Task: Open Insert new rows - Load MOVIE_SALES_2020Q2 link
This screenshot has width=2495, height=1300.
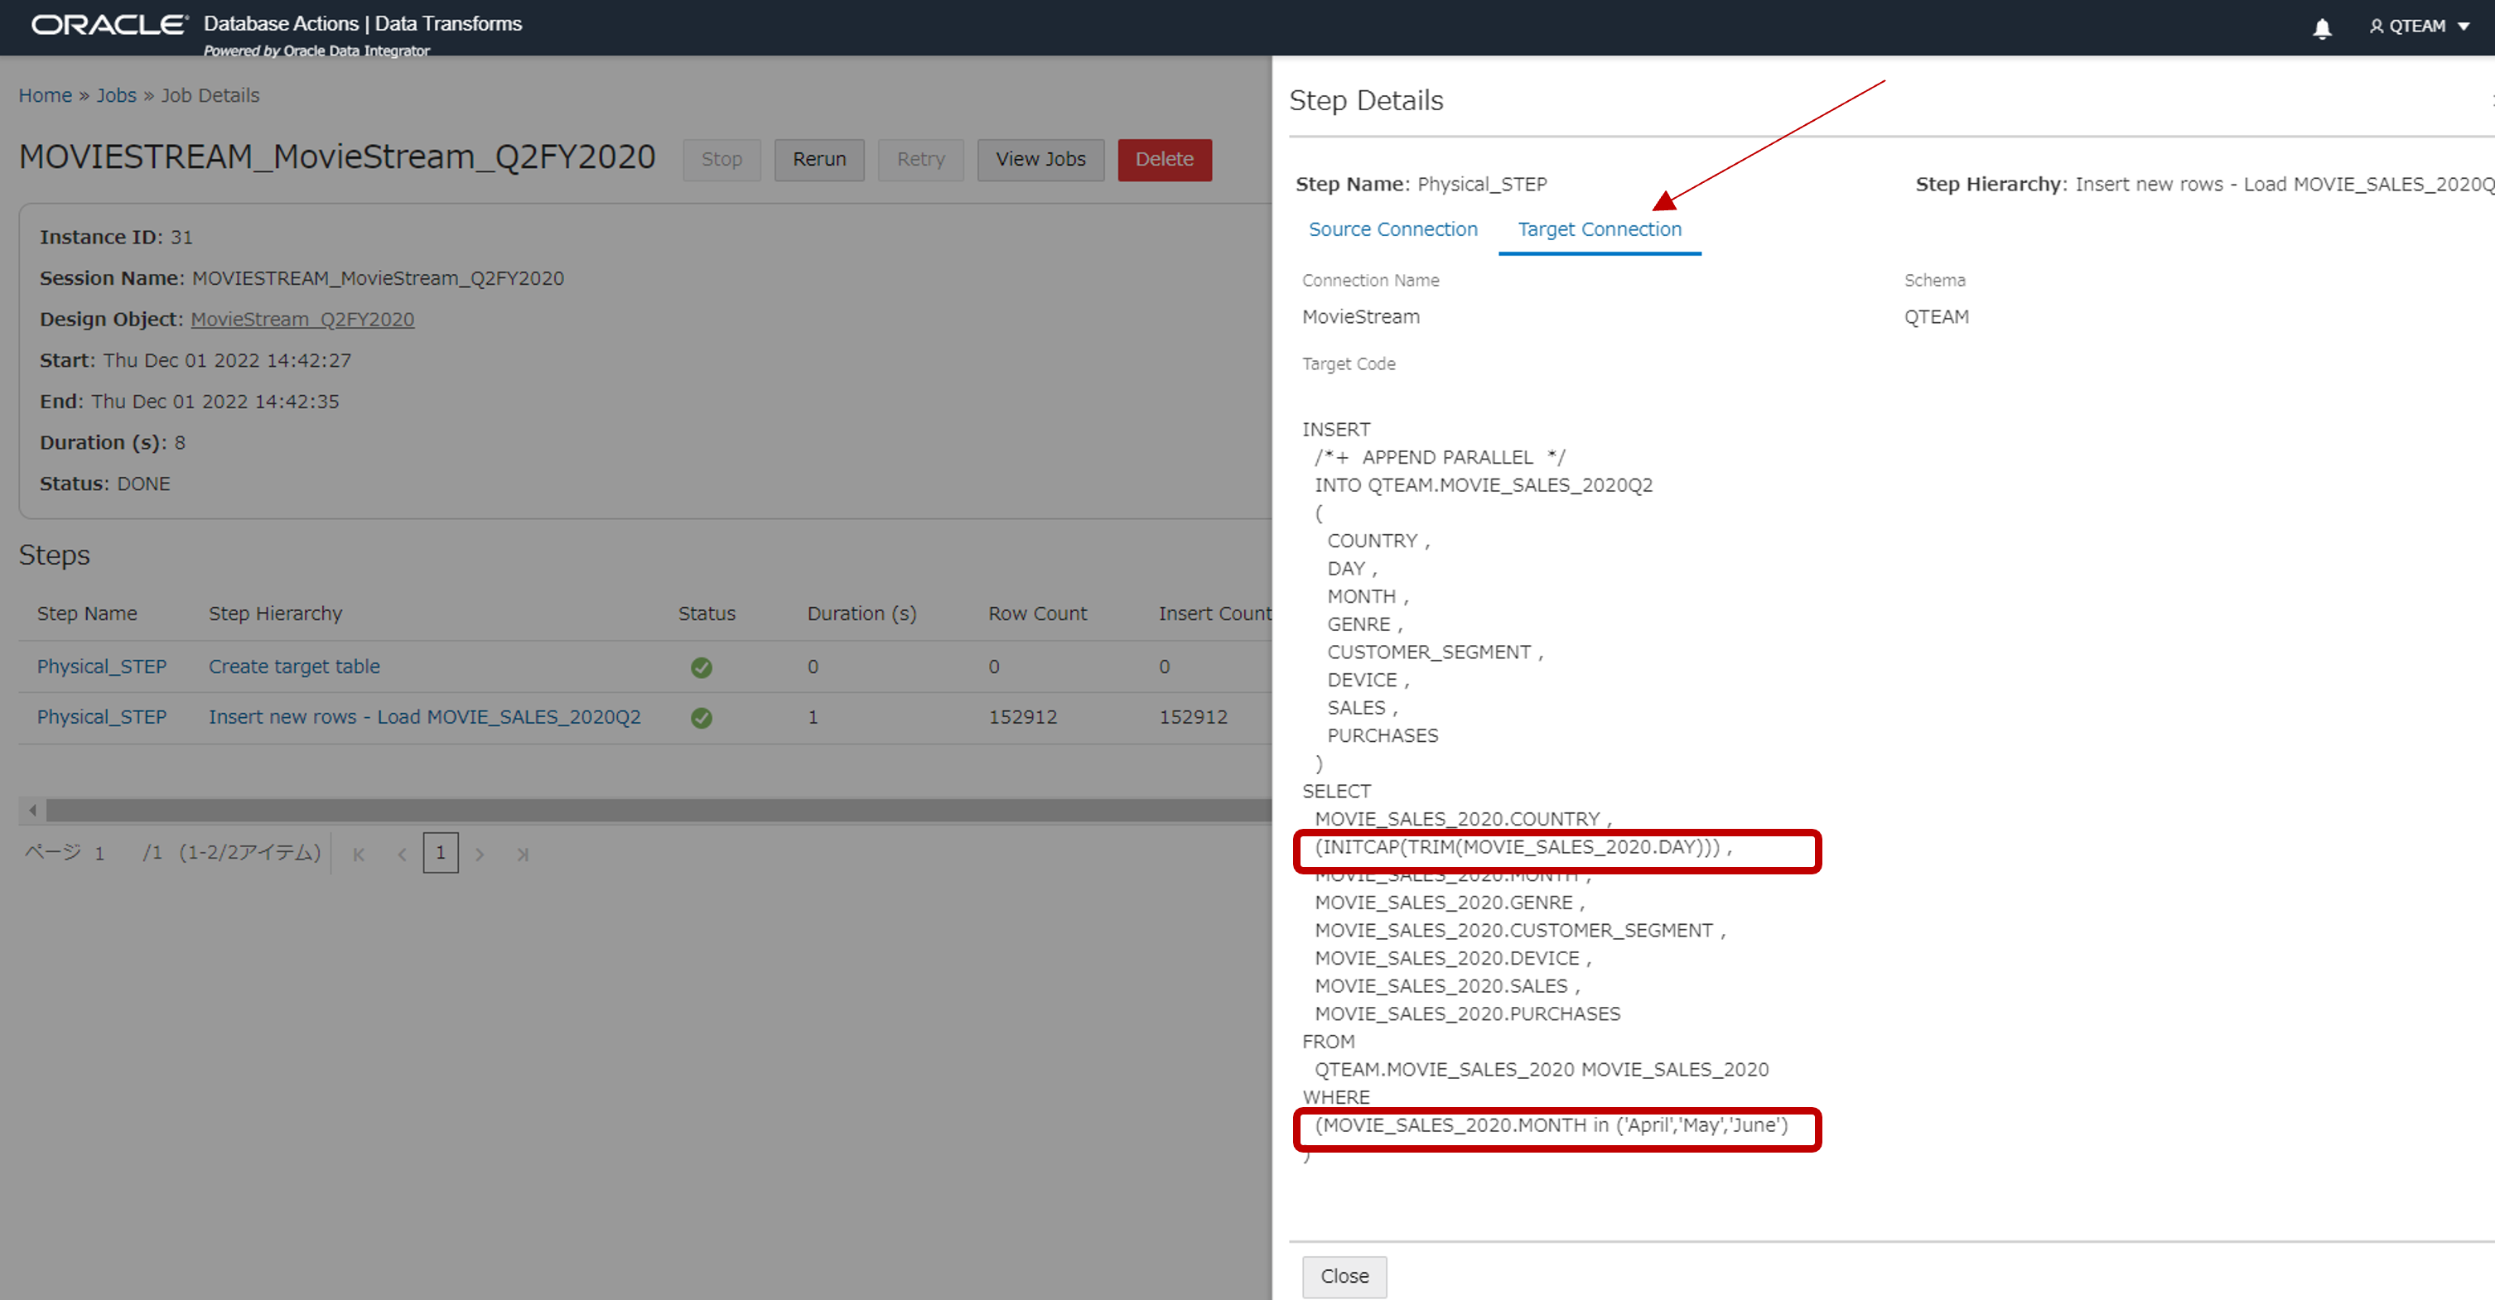Action: point(424,717)
